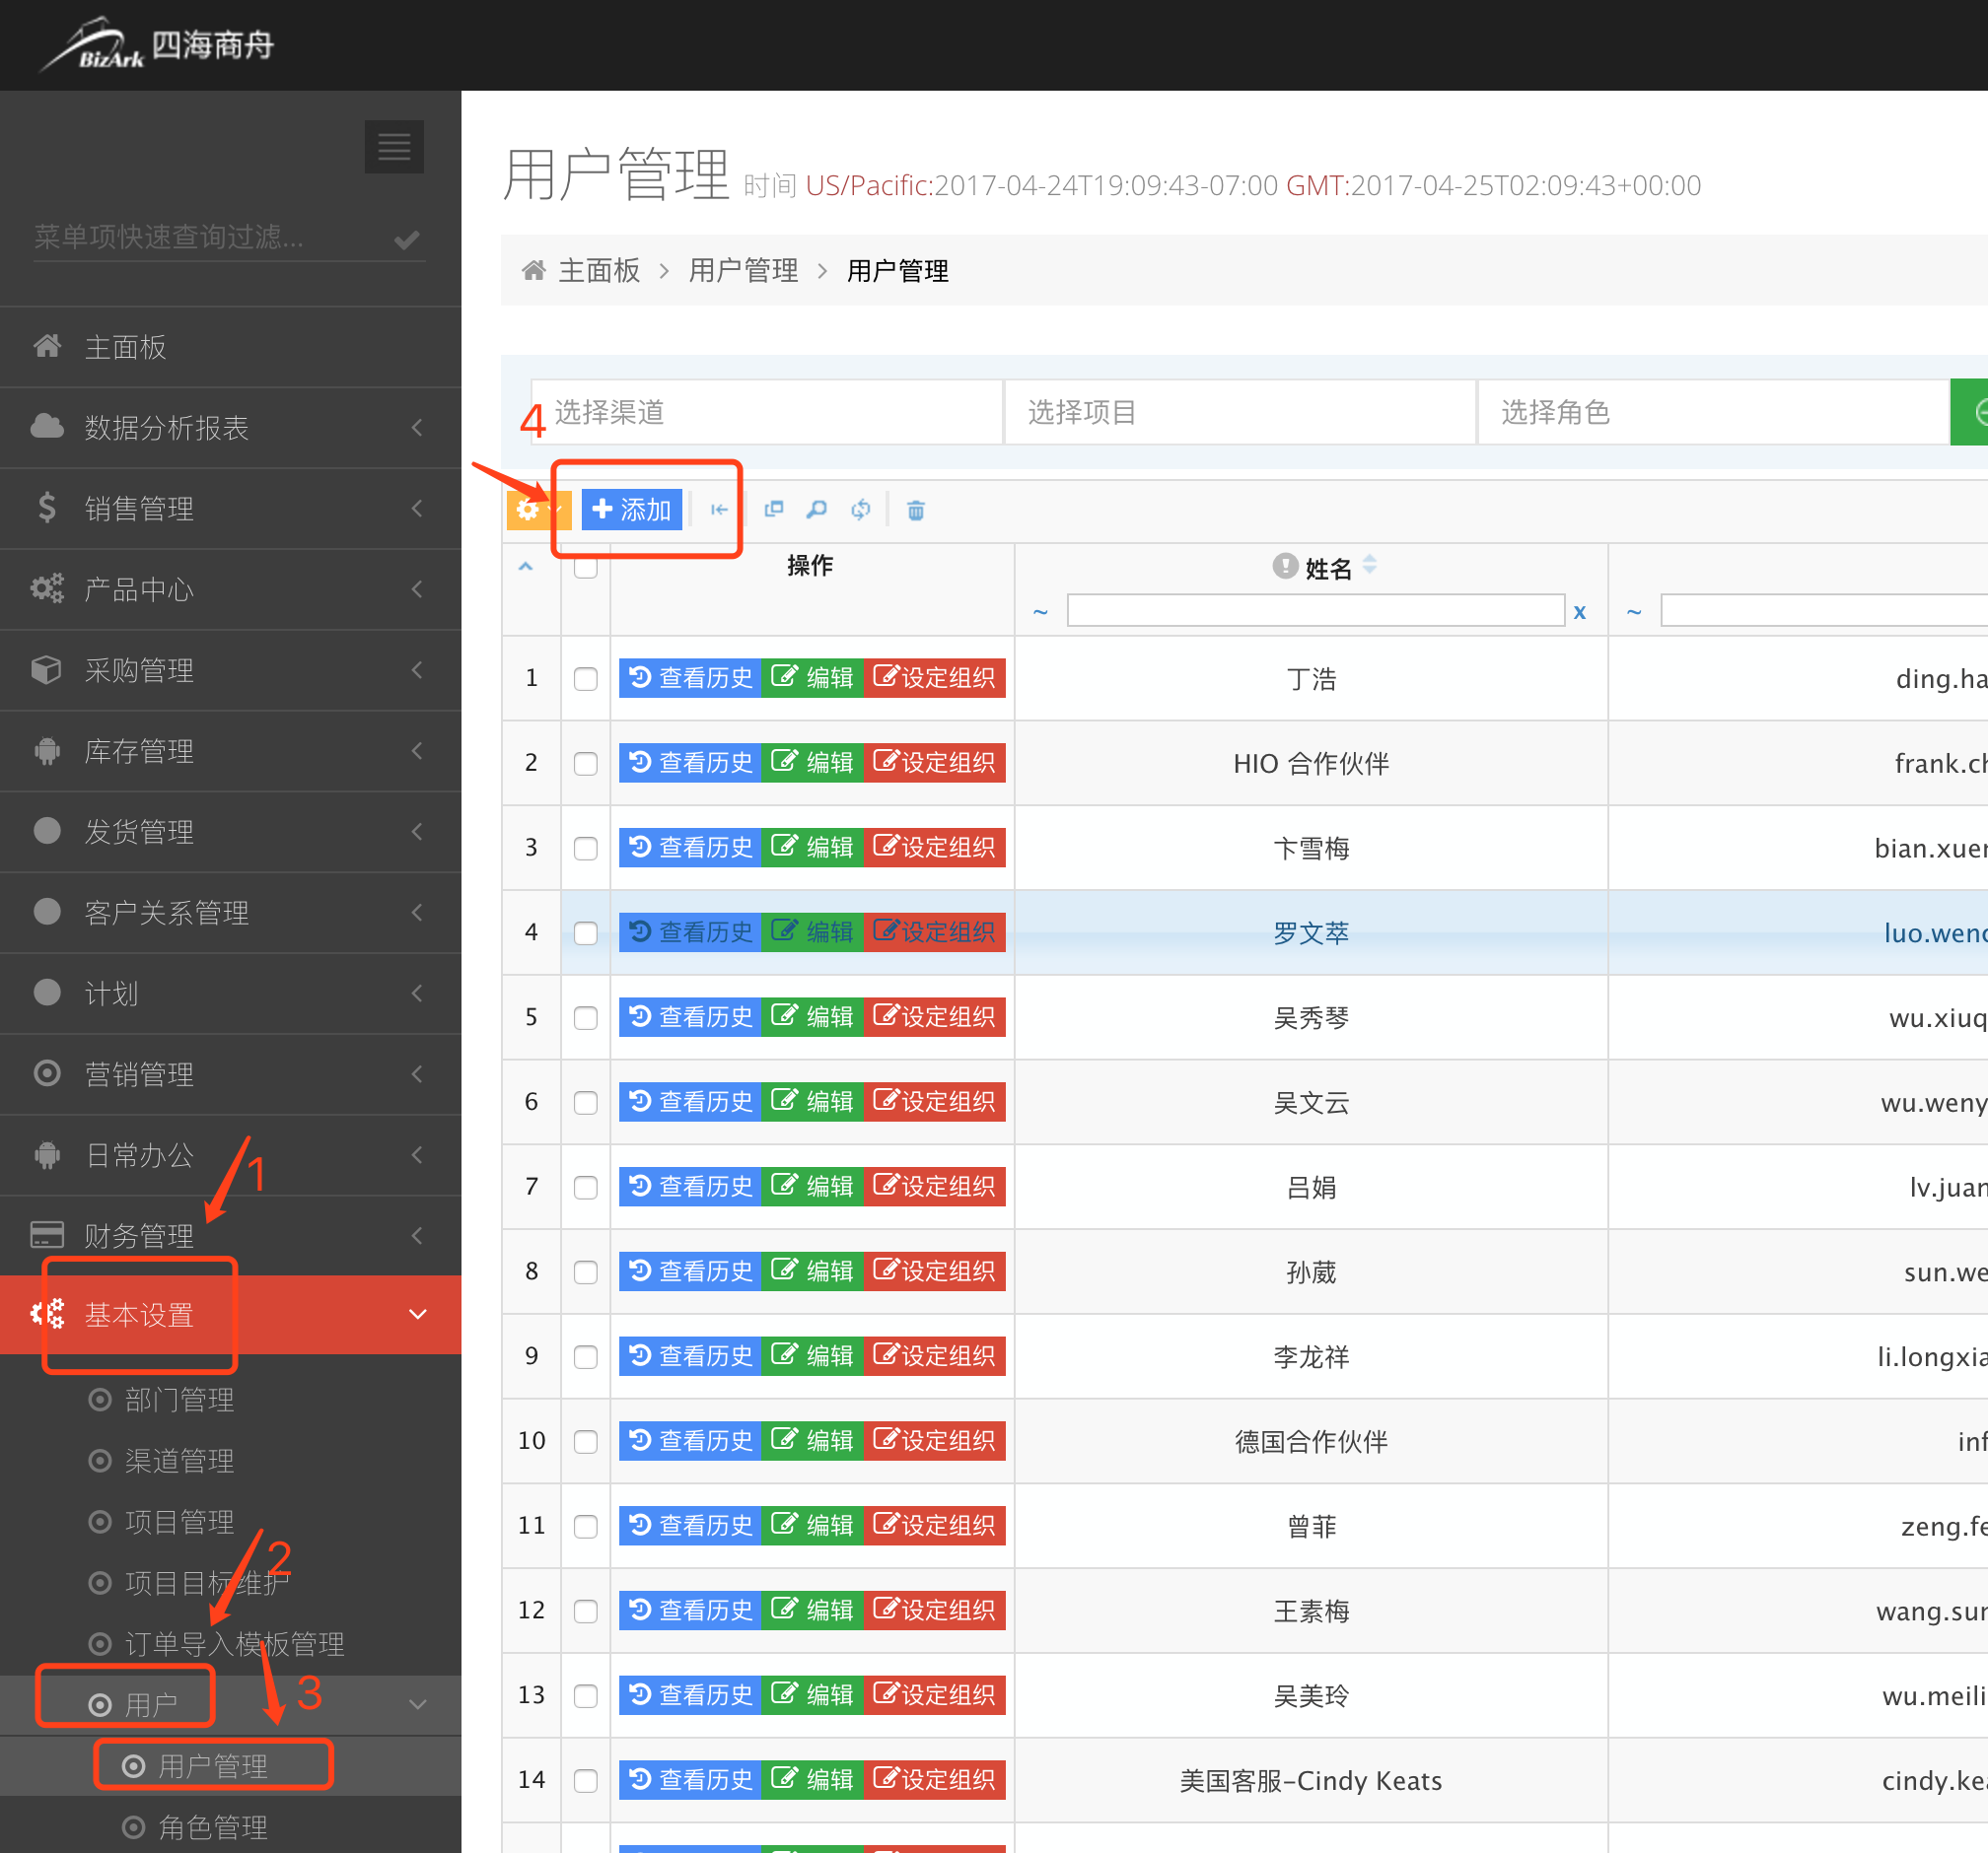Click 查看历史 for 丁浩
The image size is (1988, 1853).
pyautogui.click(x=690, y=678)
